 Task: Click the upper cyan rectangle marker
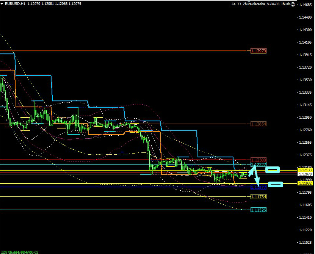pyautogui.click(x=273, y=170)
